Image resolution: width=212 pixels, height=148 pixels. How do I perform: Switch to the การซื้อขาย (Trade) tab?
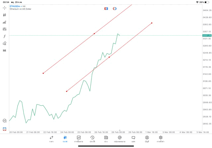click(79, 139)
